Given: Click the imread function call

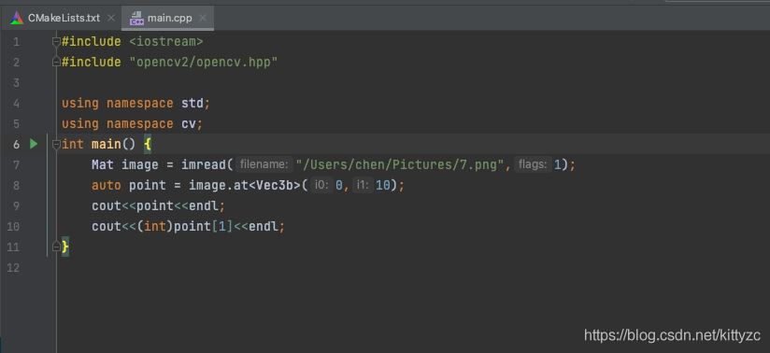Looking at the screenshot, I should (204, 165).
